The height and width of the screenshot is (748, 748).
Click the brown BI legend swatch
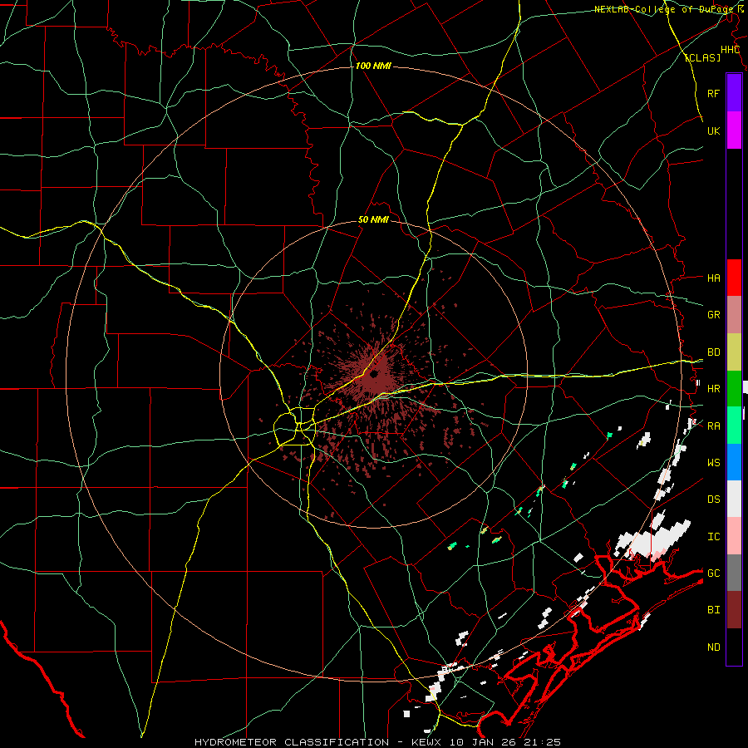pyautogui.click(x=734, y=610)
